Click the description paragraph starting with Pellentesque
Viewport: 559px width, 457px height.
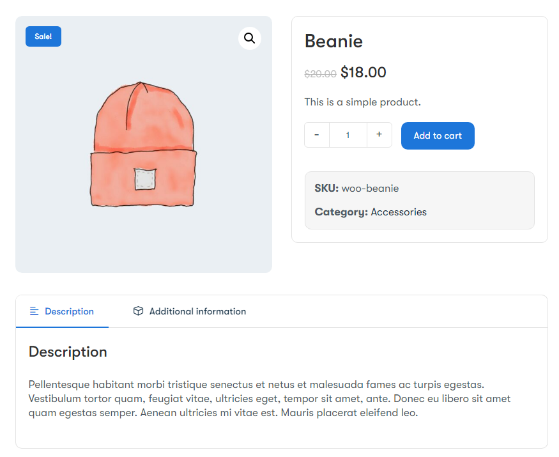tap(268, 398)
